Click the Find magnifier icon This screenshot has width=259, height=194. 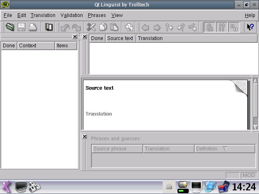tap(129, 27)
